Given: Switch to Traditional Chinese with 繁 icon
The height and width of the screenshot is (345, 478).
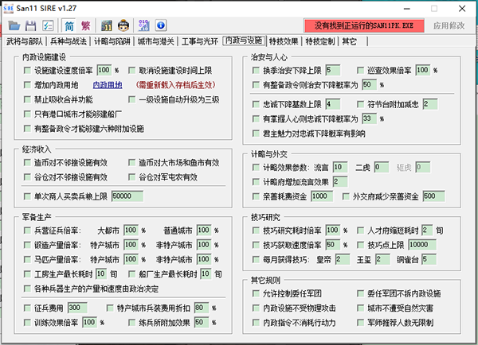Looking at the screenshot, I should [86, 25].
